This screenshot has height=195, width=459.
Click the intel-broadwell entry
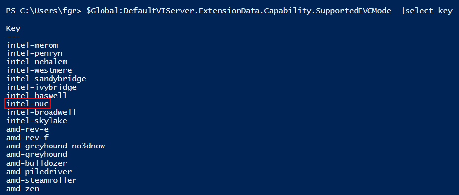(42, 112)
